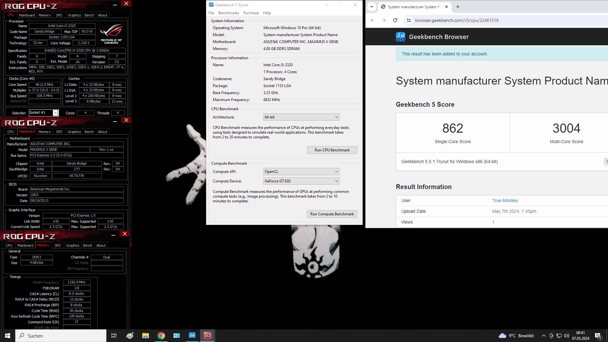Click the BIOS Version field 1903
The width and height of the screenshot is (608, 342).
point(77,195)
